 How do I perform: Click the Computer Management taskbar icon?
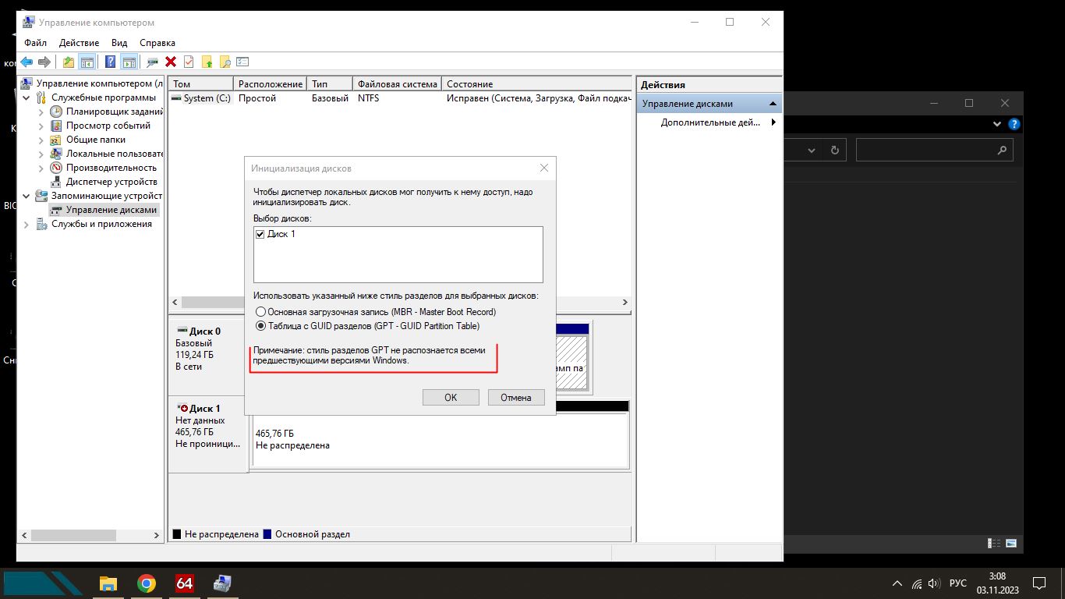(x=222, y=583)
